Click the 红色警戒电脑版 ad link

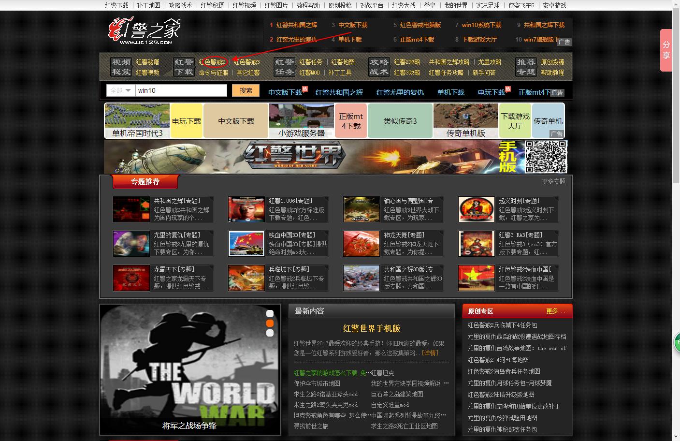(420, 25)
